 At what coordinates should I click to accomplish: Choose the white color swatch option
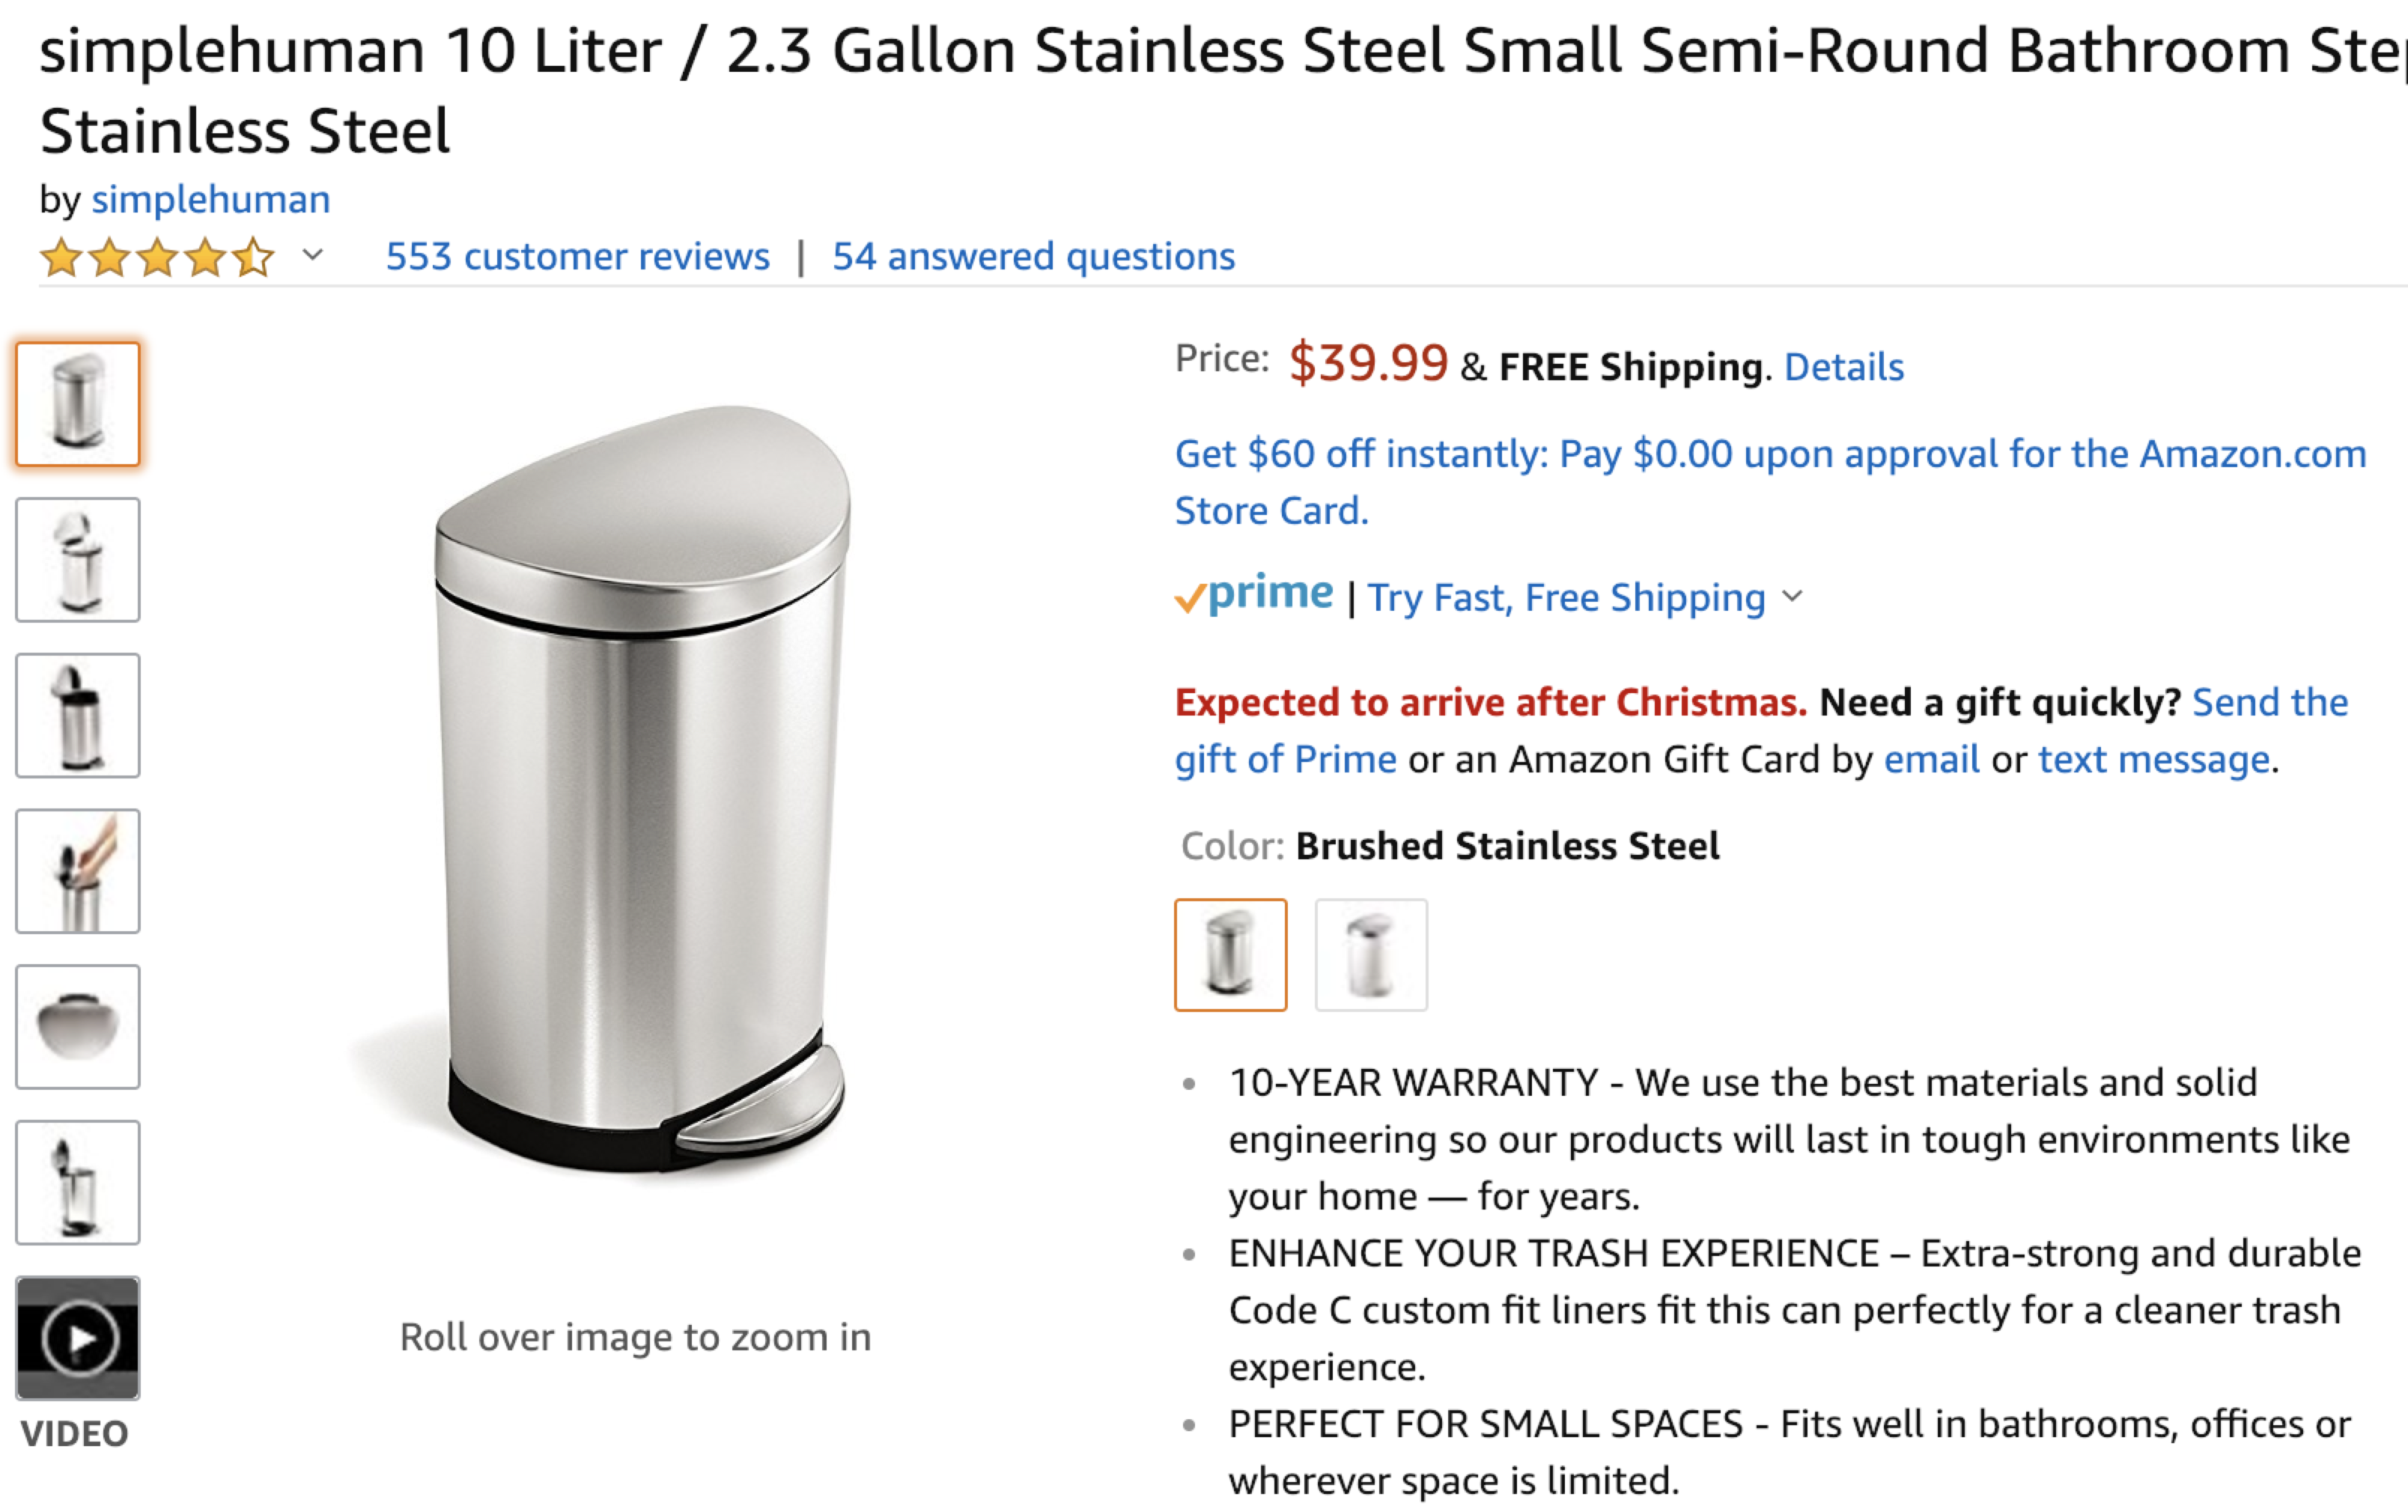tap(1371, 955)
